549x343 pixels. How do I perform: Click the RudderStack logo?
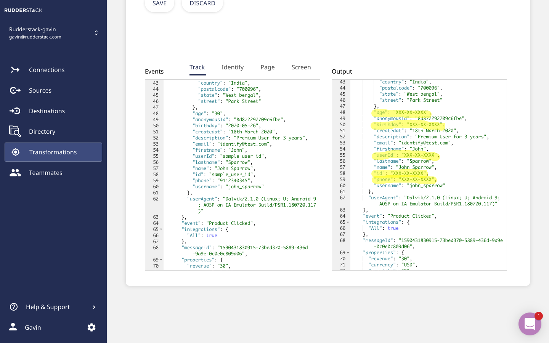click(x=23, y=10)
